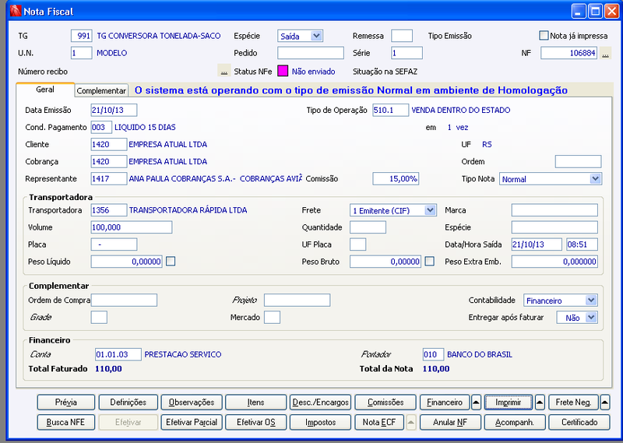Select the Geral tab
The image size is (623, 443).
(x=45, y=90)
